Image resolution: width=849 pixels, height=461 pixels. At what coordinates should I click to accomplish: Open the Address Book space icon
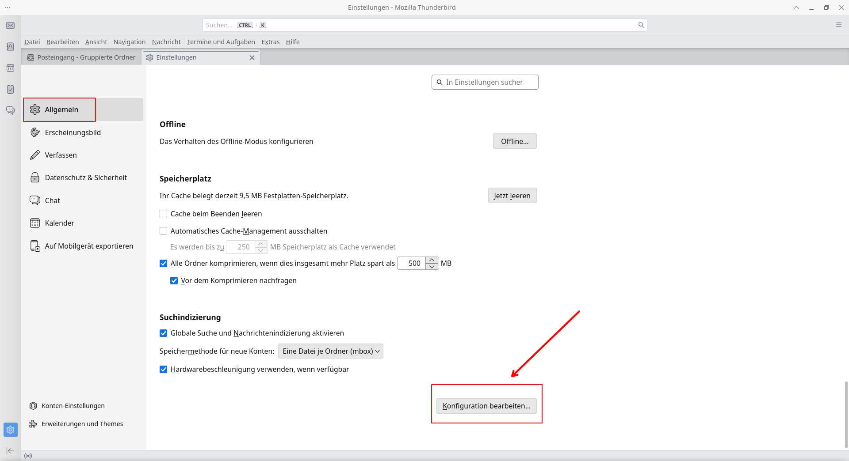click(x=10, y=47)
